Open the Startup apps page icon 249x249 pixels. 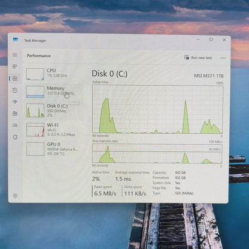tap(15, 102)
